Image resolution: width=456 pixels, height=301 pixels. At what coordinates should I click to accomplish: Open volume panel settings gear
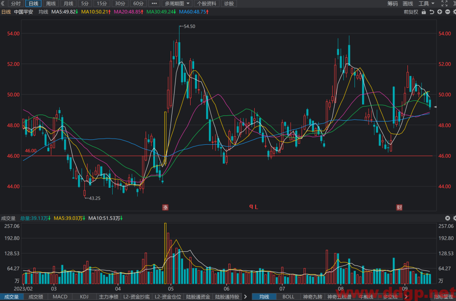(x=454, y=218)
